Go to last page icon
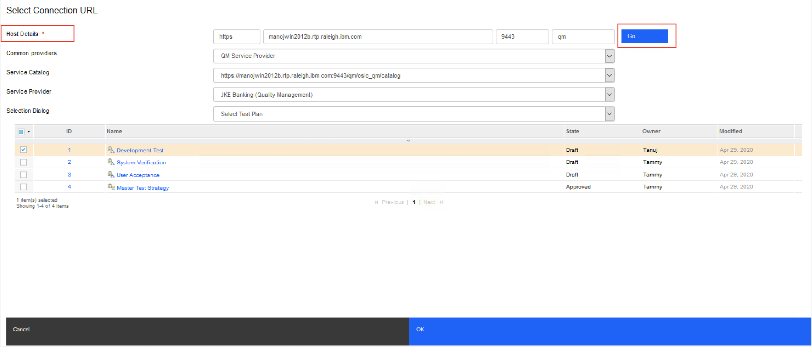The width and height of the screenshot is (812, 347). 441,202
